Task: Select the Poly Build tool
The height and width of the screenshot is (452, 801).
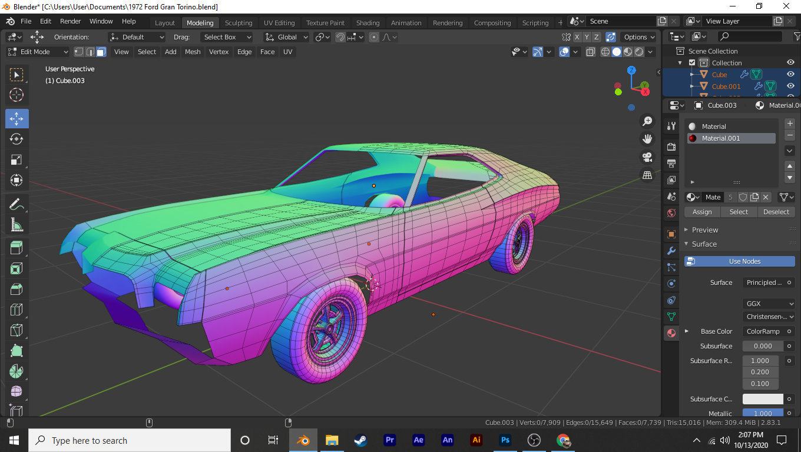Action: (16, 350)
